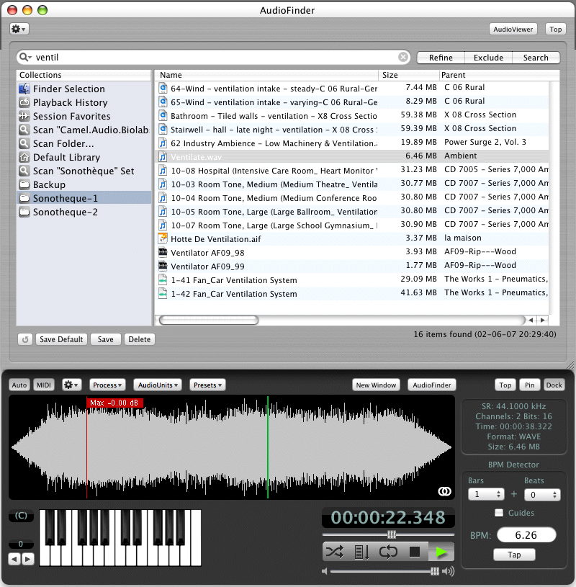Click the Tap tempo button
The image size is (576, 587).
click(x=514, y=555)
